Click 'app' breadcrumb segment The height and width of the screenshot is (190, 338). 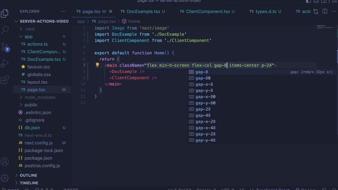coord(81,21)
